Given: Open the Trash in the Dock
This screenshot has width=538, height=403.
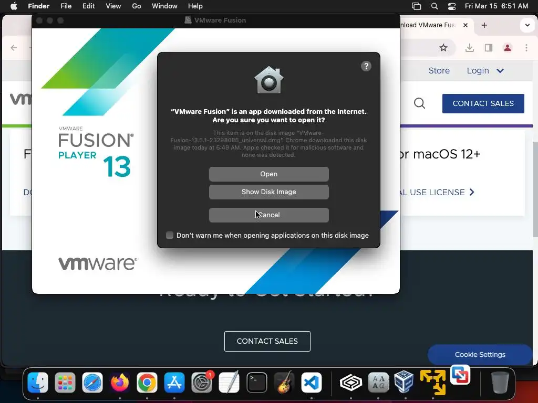Looking at the screenshot, I should 500,383.
